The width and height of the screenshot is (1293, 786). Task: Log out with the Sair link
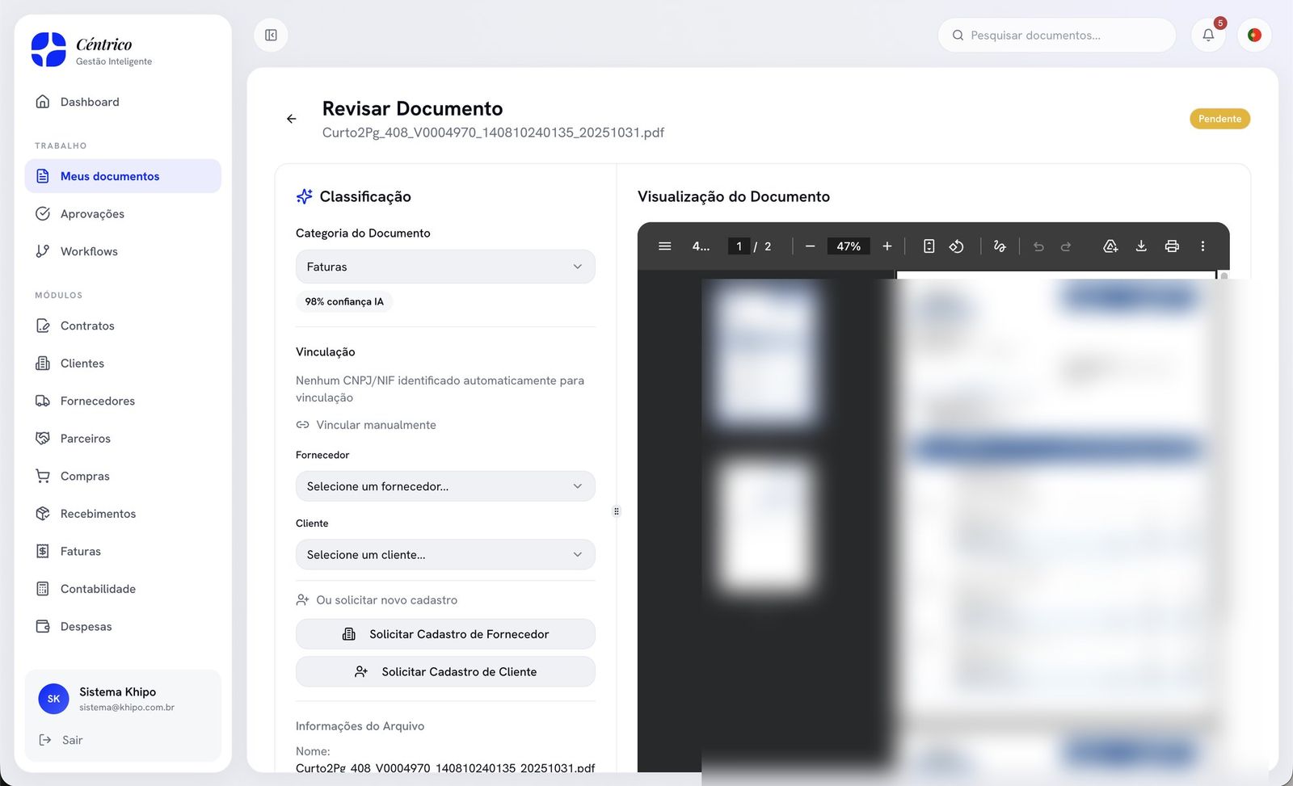61,740
